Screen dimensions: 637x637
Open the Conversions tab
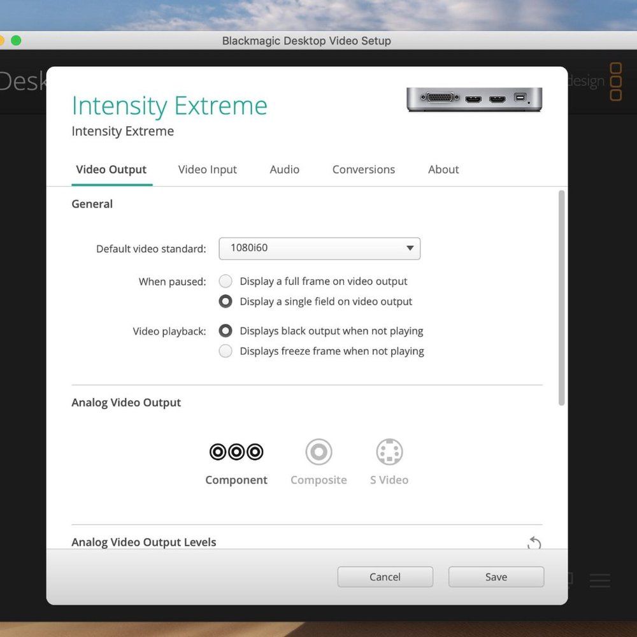[x=364, y=169]
